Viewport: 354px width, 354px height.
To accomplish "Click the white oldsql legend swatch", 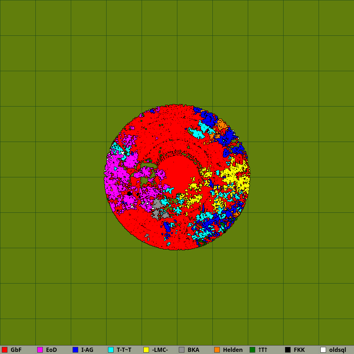I will pos(323,350).
